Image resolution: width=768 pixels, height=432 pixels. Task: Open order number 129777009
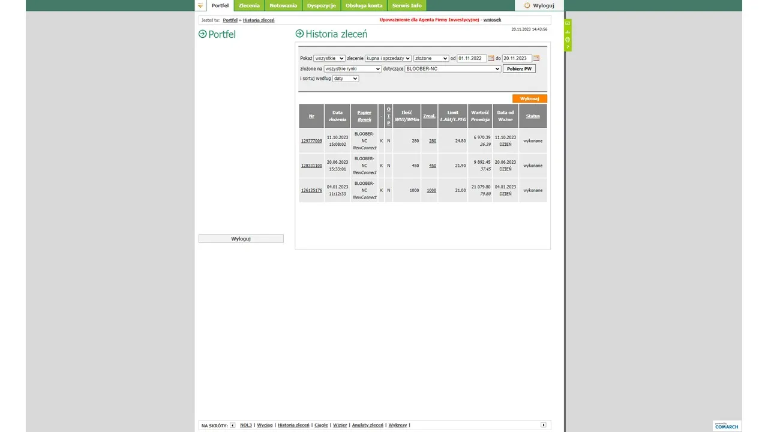311,141
